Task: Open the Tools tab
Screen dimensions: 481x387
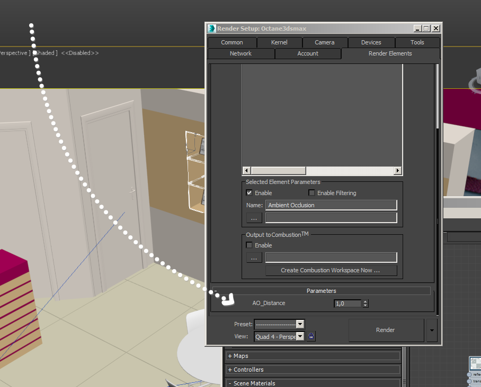Action: [x=417, y=42]
